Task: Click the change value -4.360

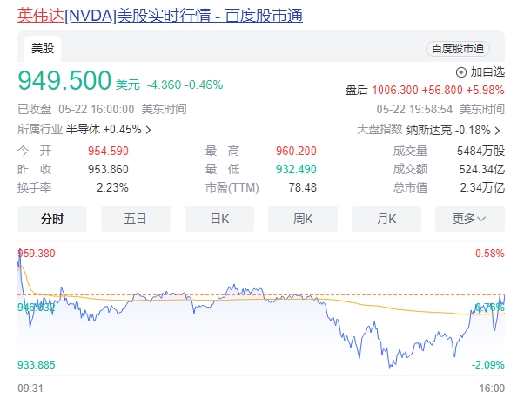Action: (165, 85)
